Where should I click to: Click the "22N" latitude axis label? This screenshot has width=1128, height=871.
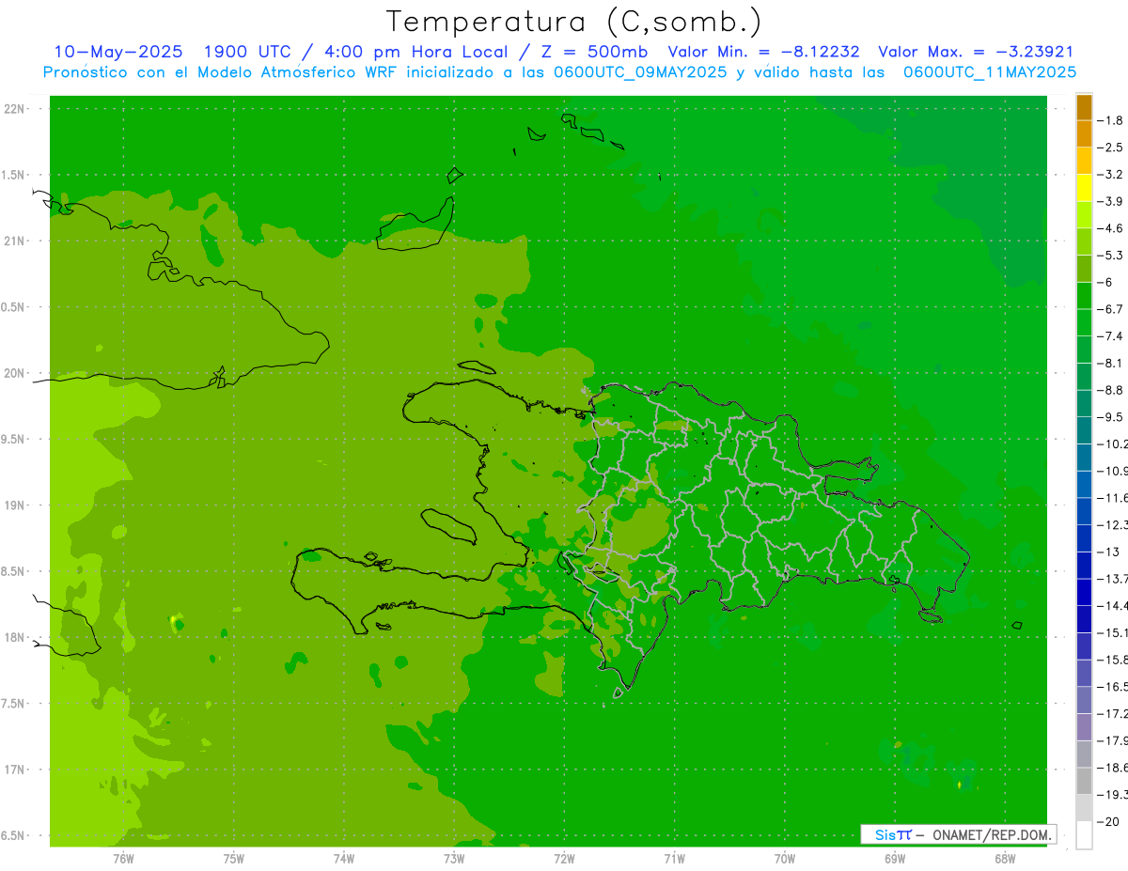click(13, 109)
